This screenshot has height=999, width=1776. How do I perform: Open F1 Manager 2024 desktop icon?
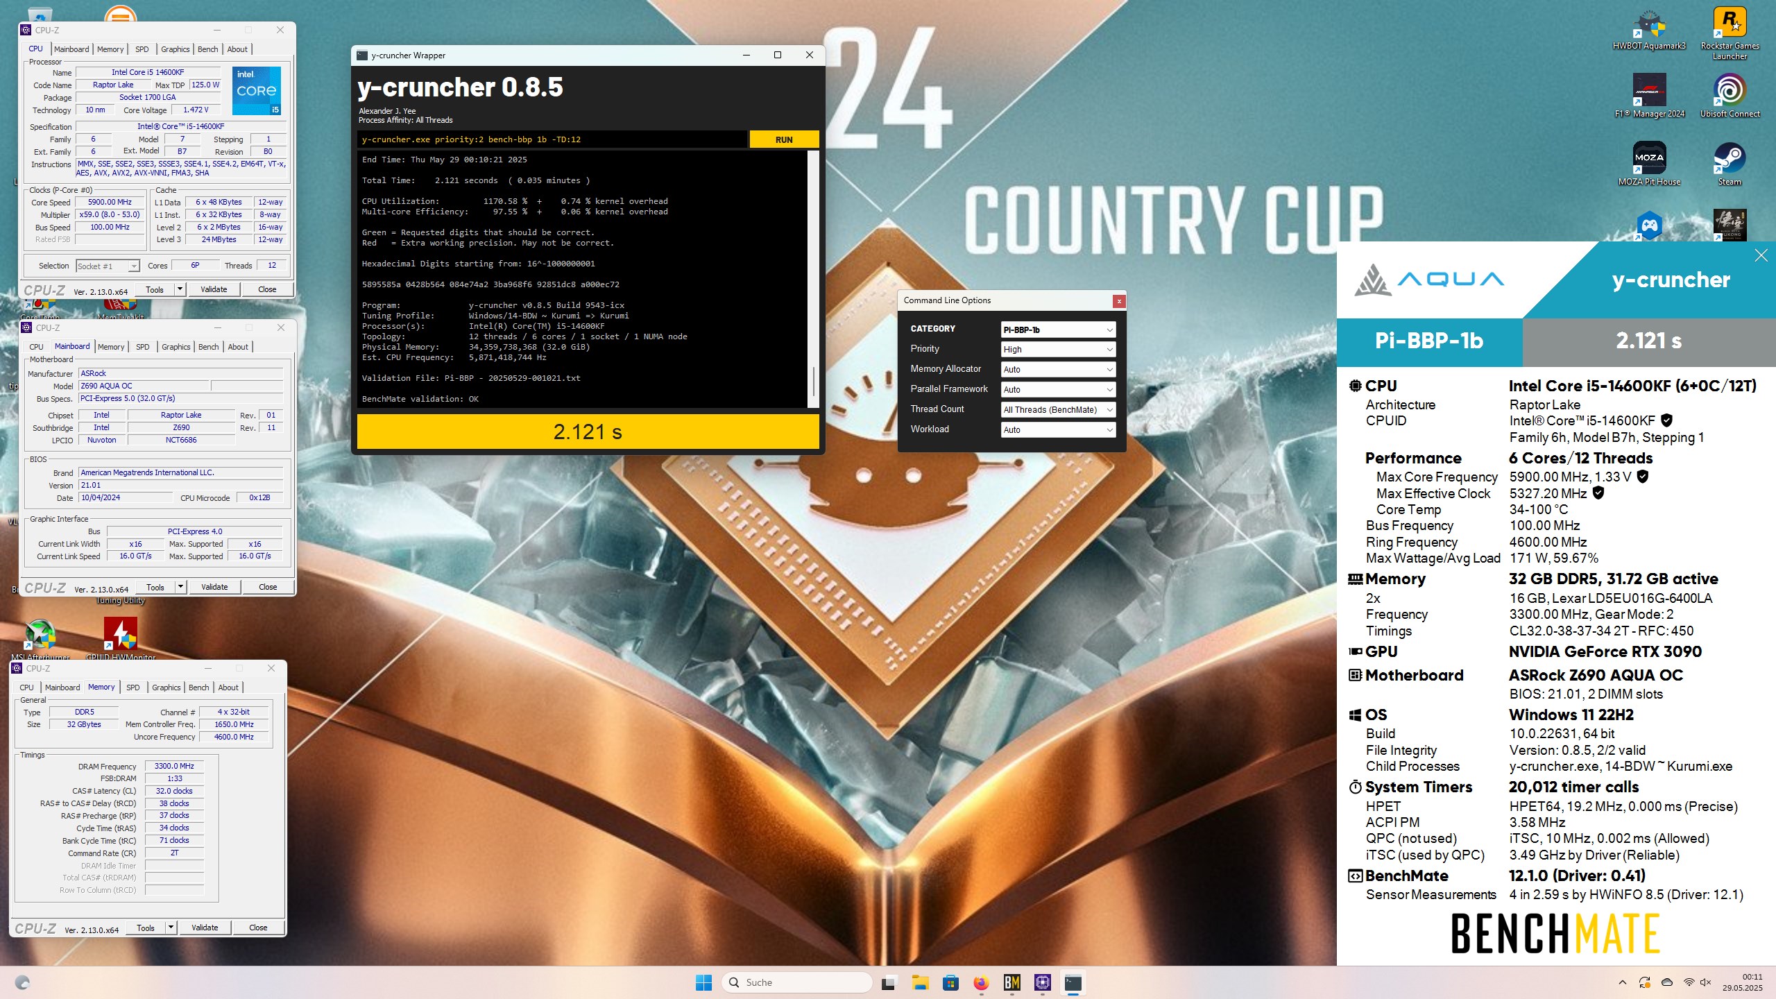coord(1649,96)
